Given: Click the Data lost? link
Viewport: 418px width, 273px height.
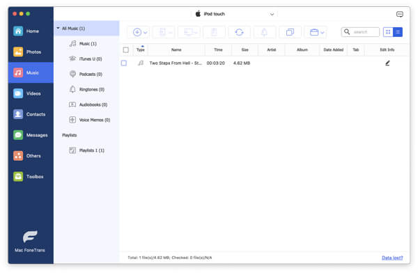Looking at the screenshot, I should click(392, 258).
